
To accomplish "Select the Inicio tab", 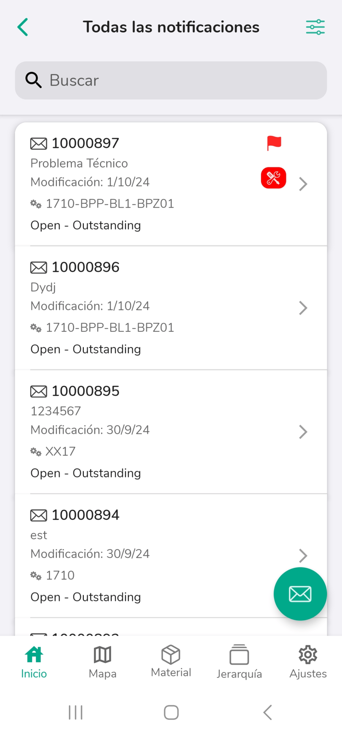I will 34,662.
